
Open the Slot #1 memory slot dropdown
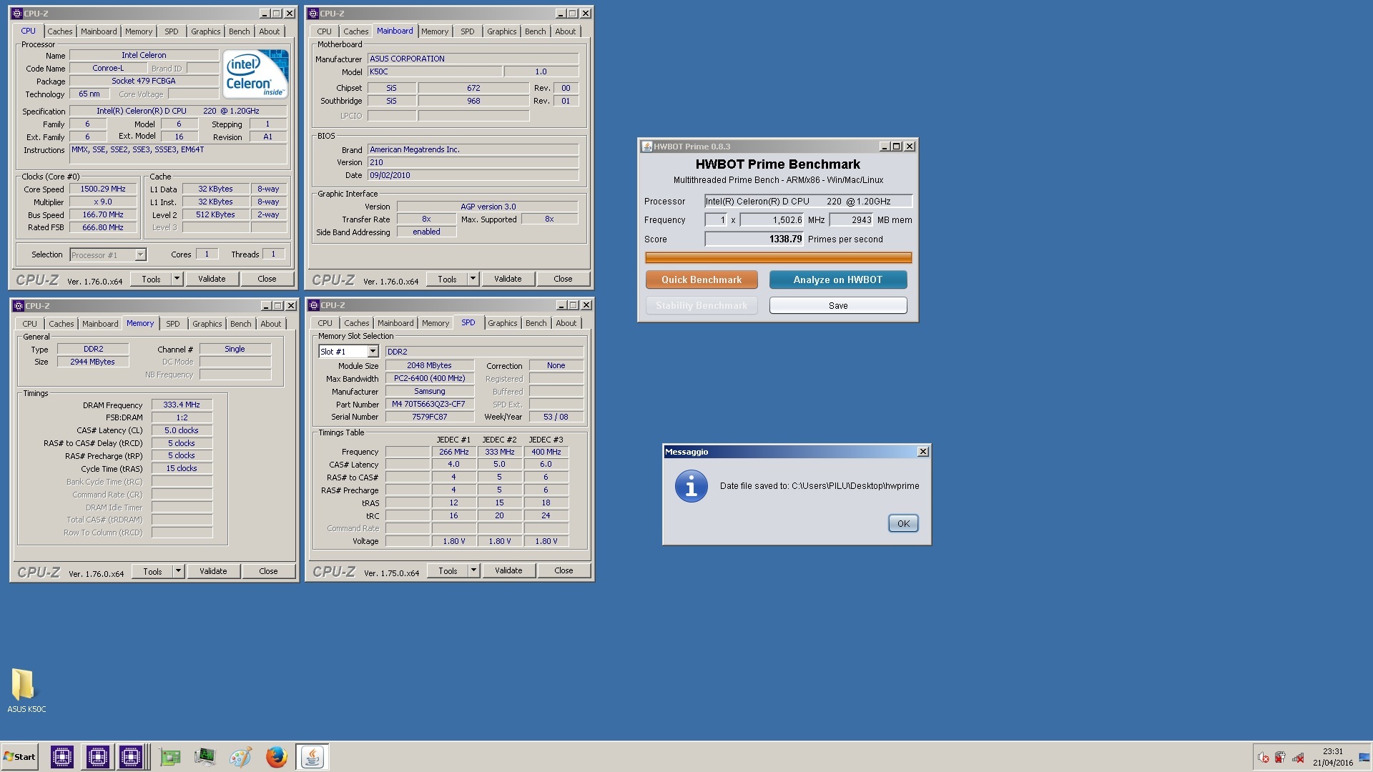(x=373, y=351)
